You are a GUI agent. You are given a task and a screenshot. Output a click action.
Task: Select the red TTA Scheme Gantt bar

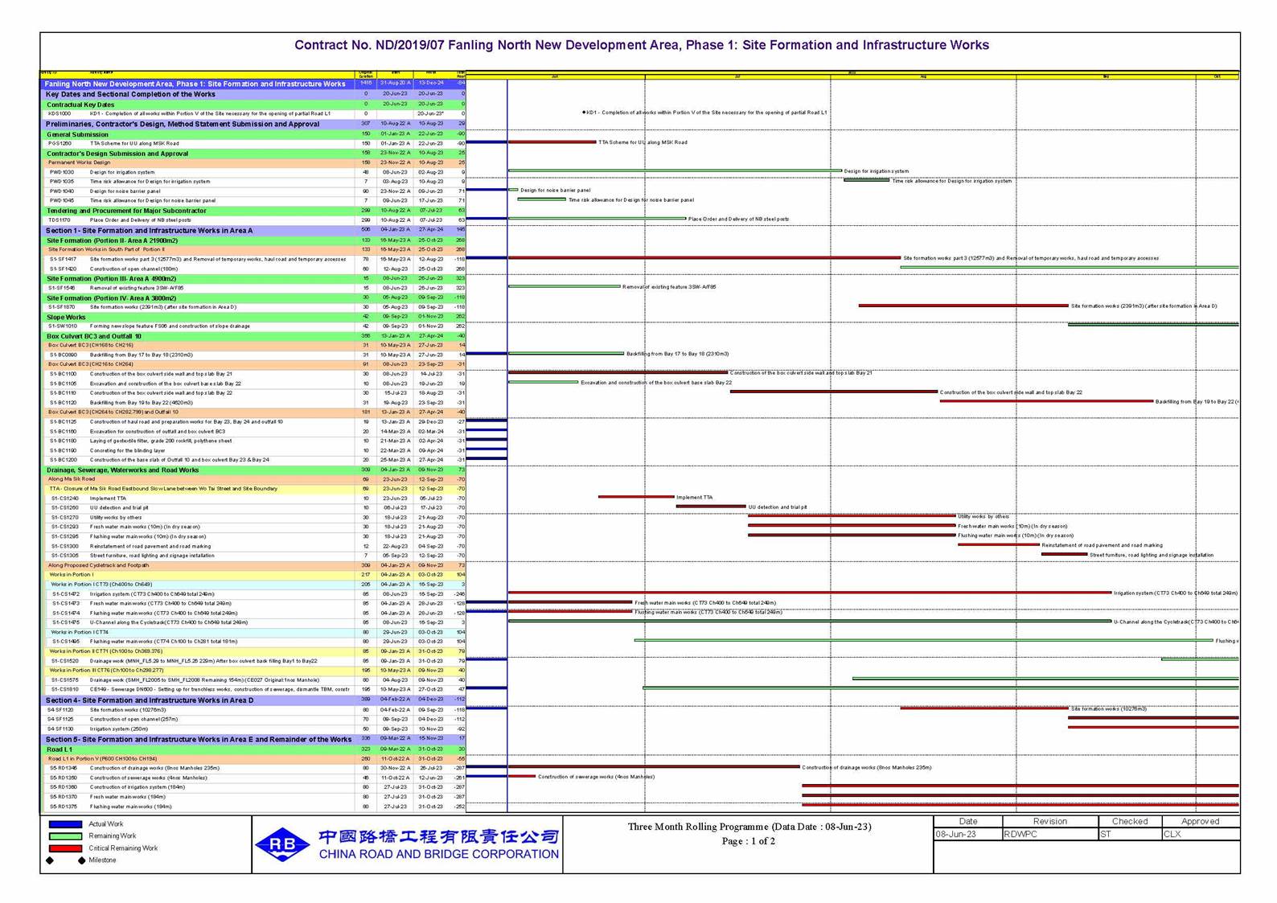point(552,142)
